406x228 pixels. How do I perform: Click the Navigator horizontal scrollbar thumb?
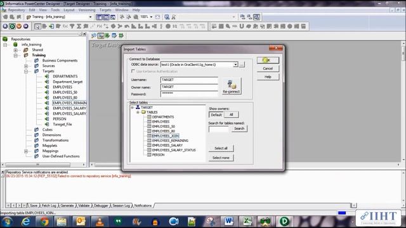point(38,165)
